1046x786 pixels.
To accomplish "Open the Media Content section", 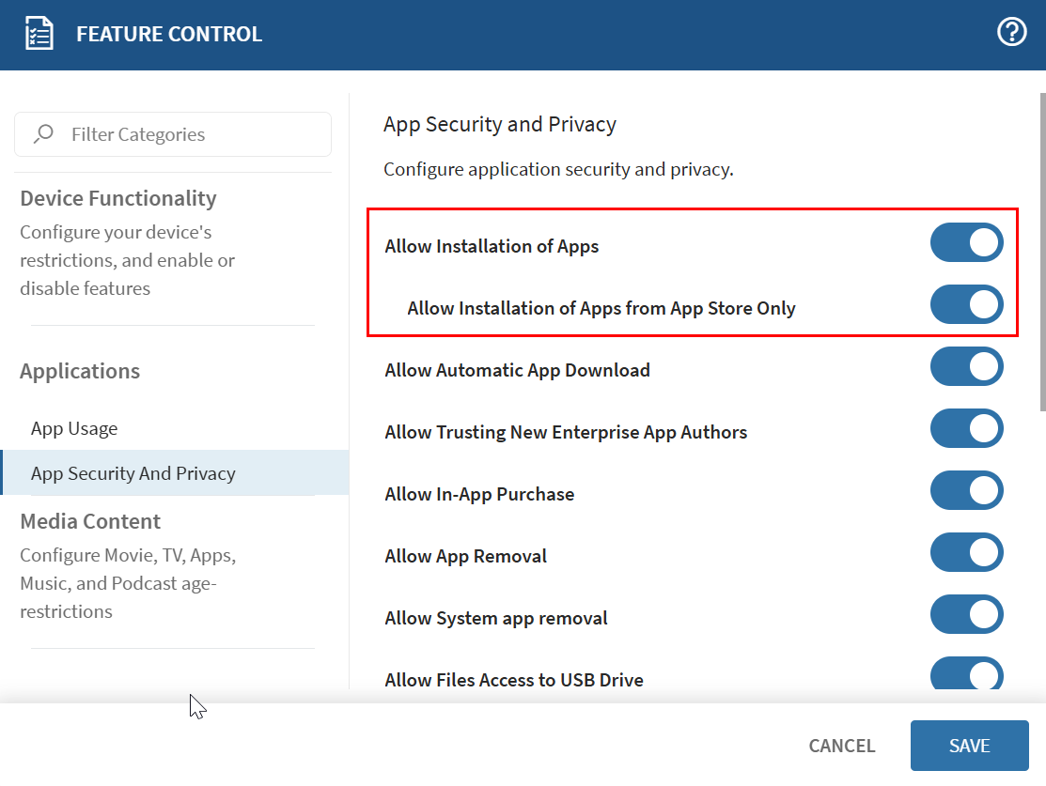I will [90, 521].
